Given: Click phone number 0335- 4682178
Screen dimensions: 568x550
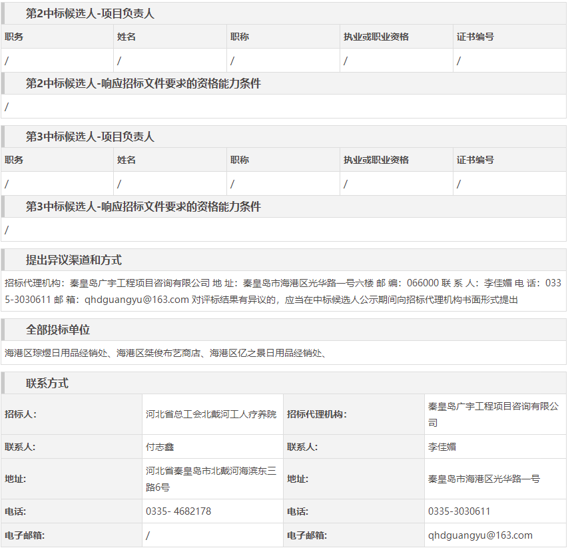Looking at the screenshot, I should 178,511.
